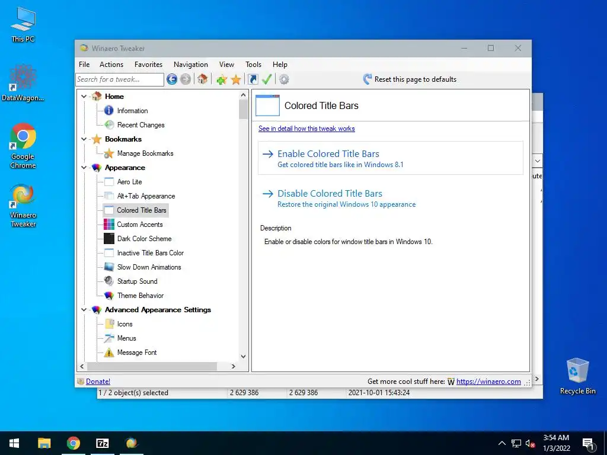Go to Home via the house toolbar icon
Screen dimensions: 607x455
[x=202, y=79]
